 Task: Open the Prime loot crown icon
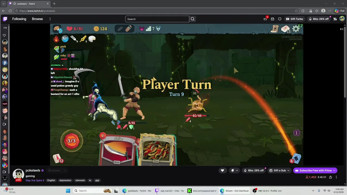click(x=265, y=19)
